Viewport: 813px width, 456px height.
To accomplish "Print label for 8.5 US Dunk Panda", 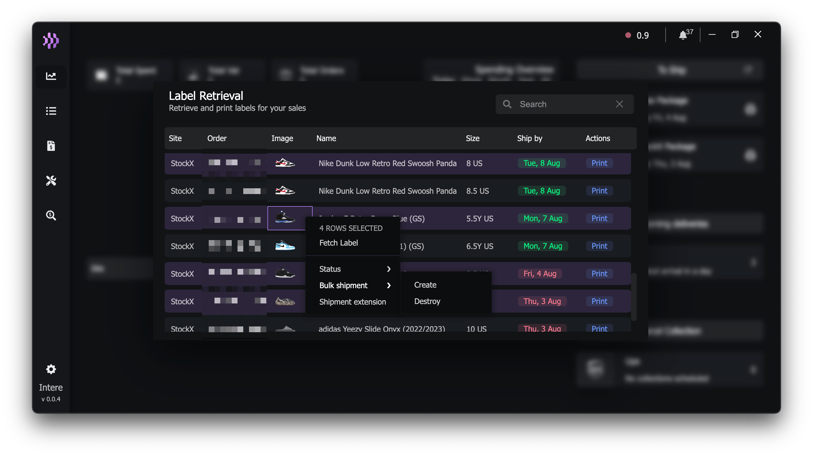I will pos(599,191).
